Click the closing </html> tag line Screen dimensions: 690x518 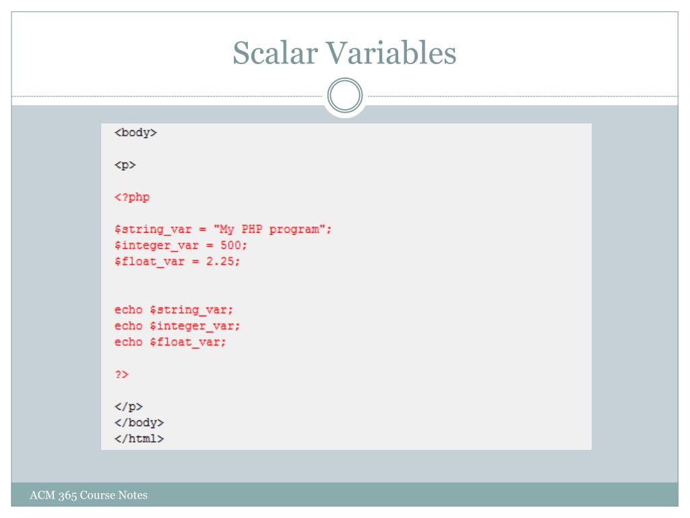tap(139, 438)
